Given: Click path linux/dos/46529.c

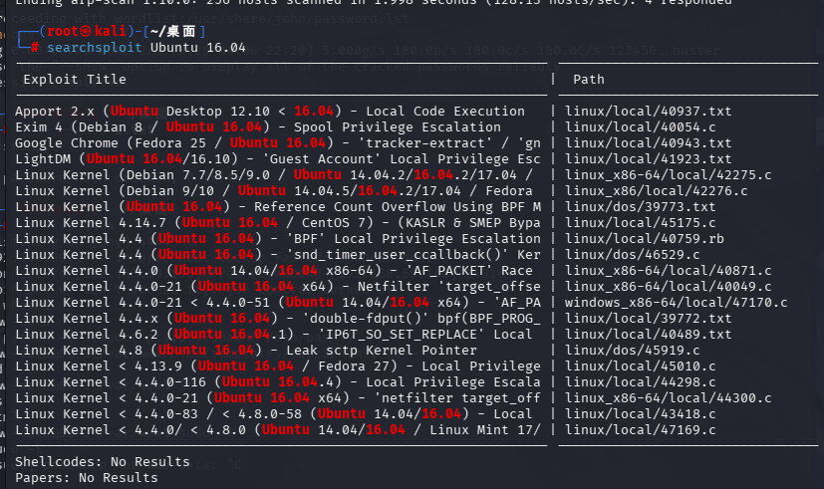Looking at the screenshot, I should tap(632, 255).
